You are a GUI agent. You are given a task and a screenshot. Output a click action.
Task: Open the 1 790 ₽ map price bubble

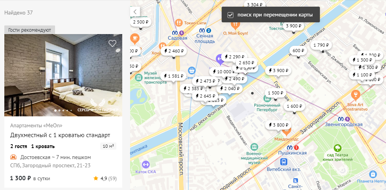[x=321, y=45]
